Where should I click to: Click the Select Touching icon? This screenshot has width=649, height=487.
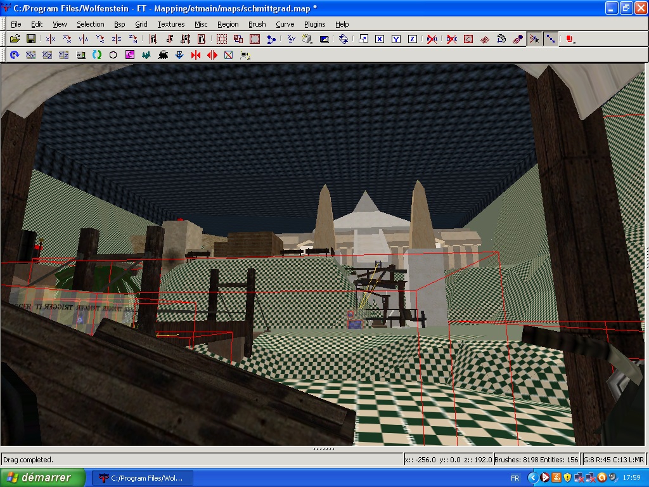coord(170,39)
